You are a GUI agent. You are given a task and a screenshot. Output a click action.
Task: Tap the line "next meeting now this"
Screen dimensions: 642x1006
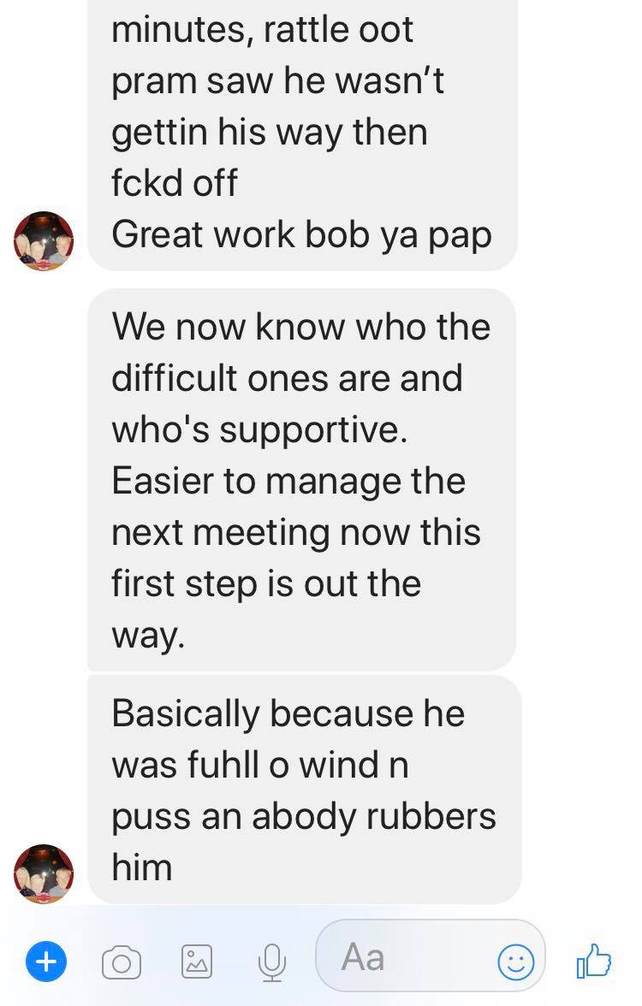point(296,532)
